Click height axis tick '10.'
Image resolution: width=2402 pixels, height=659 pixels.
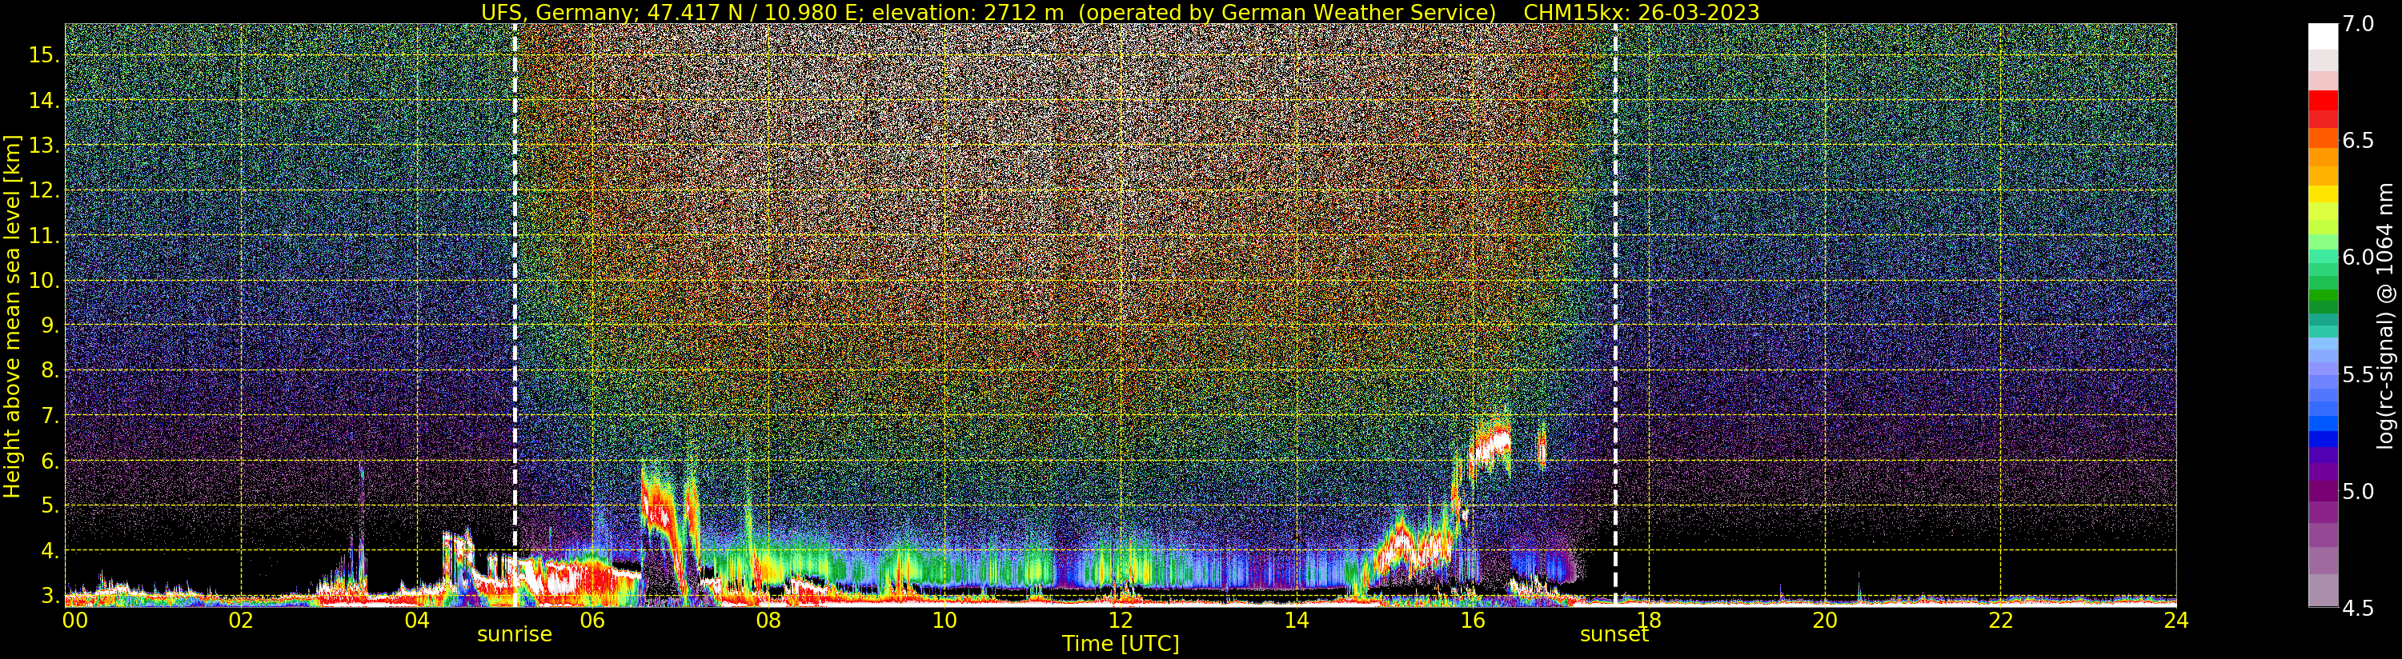pyautogui.click(x=44, y=281)
